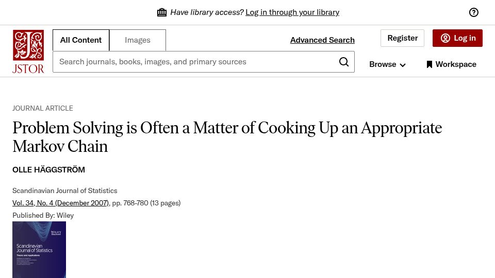The image size is (495, 278).
Task: Click the Scandinavian Journal of Statistics cover thumbnail
Action: click(x=39, y=250)
